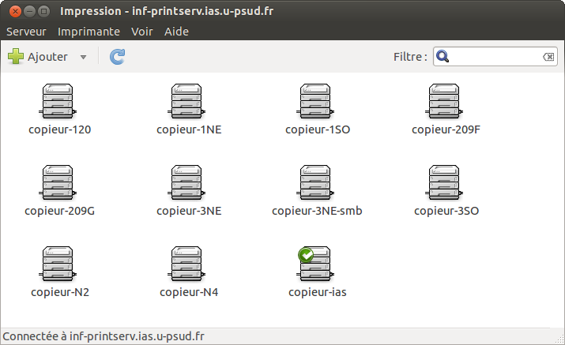Click the copieur-N2 printer icon
Screen dimensions: 565x345
coord(59,264)
